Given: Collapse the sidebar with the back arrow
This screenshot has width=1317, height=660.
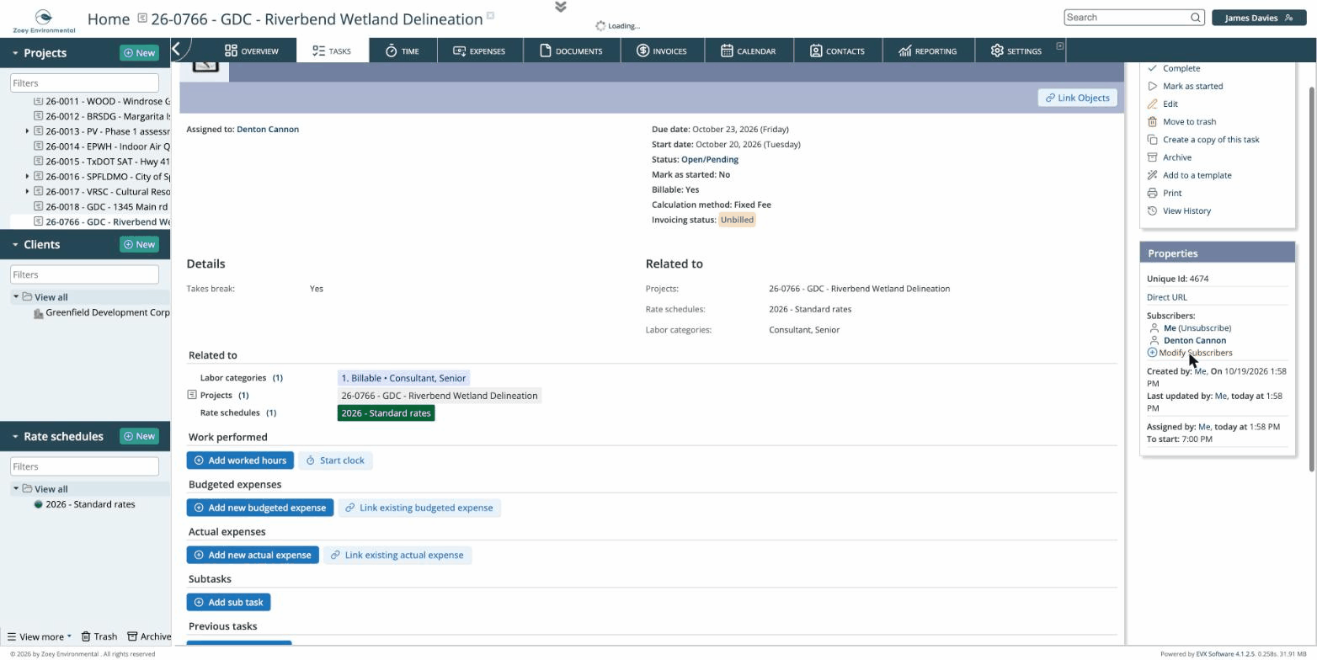Looking at the screenshot, I should [x=177, y=49].
